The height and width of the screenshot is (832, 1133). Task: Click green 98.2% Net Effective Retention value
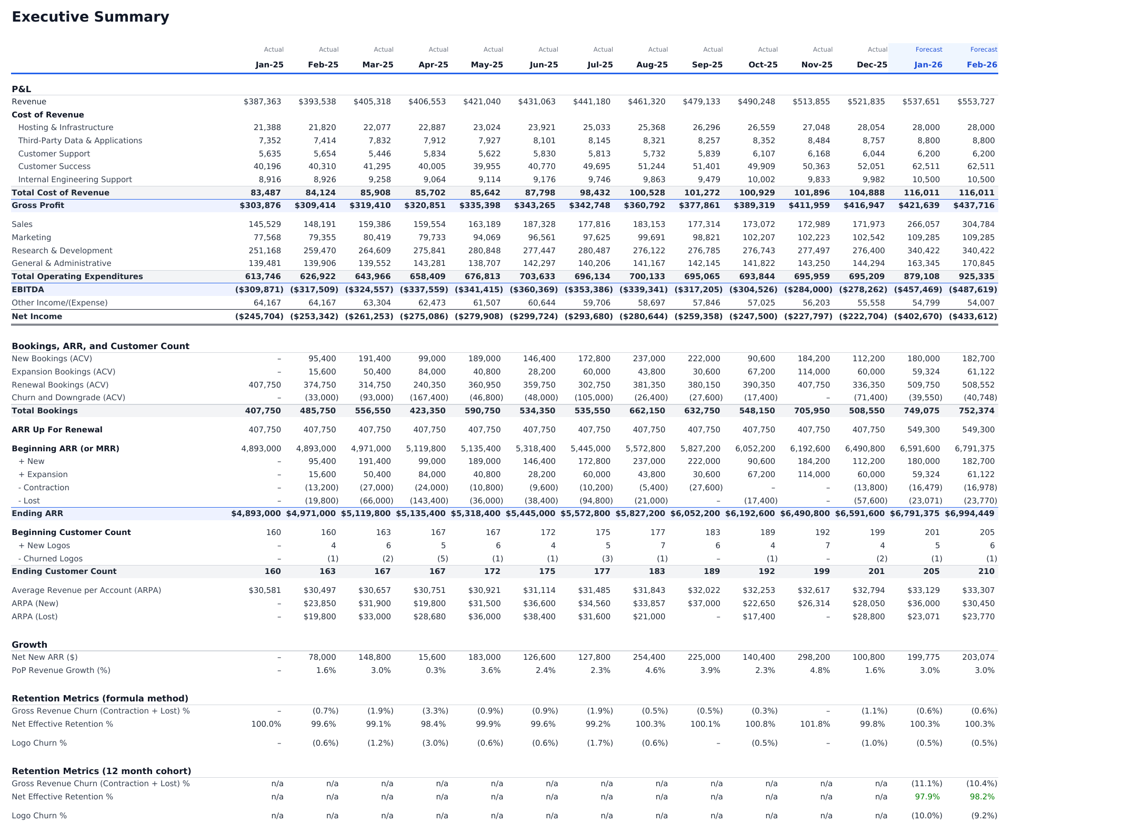(x=982, y=797)
